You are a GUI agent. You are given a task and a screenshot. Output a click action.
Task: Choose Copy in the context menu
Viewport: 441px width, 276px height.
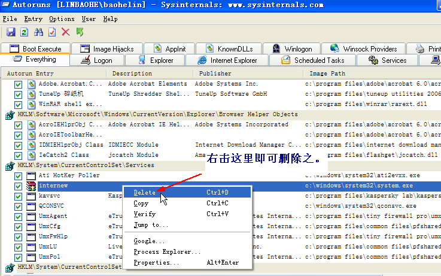[187, 203]
